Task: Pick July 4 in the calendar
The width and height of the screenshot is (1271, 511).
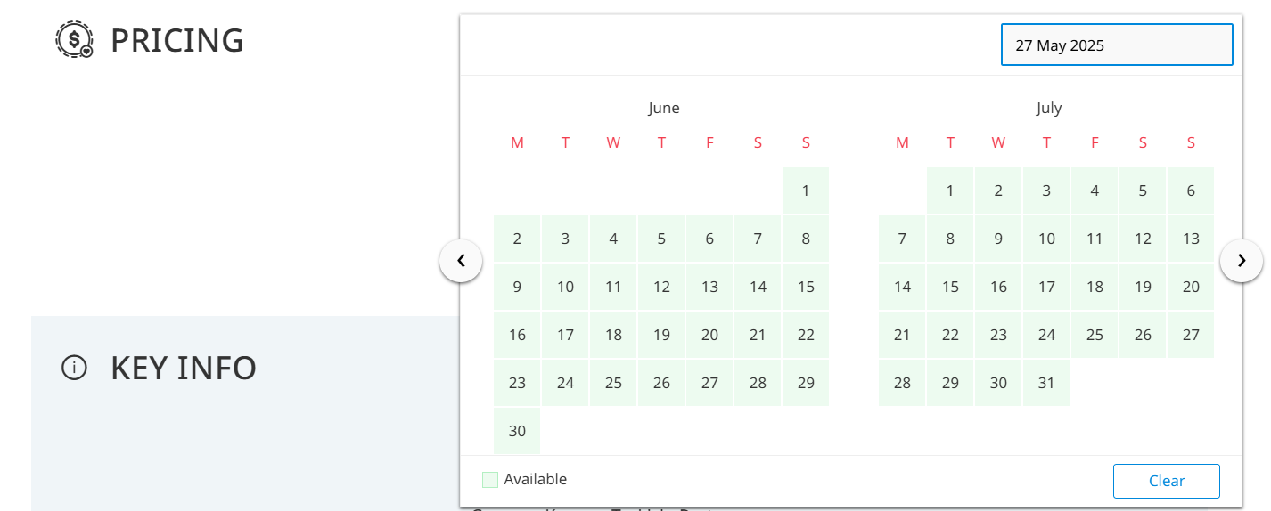Action: 1095,191
